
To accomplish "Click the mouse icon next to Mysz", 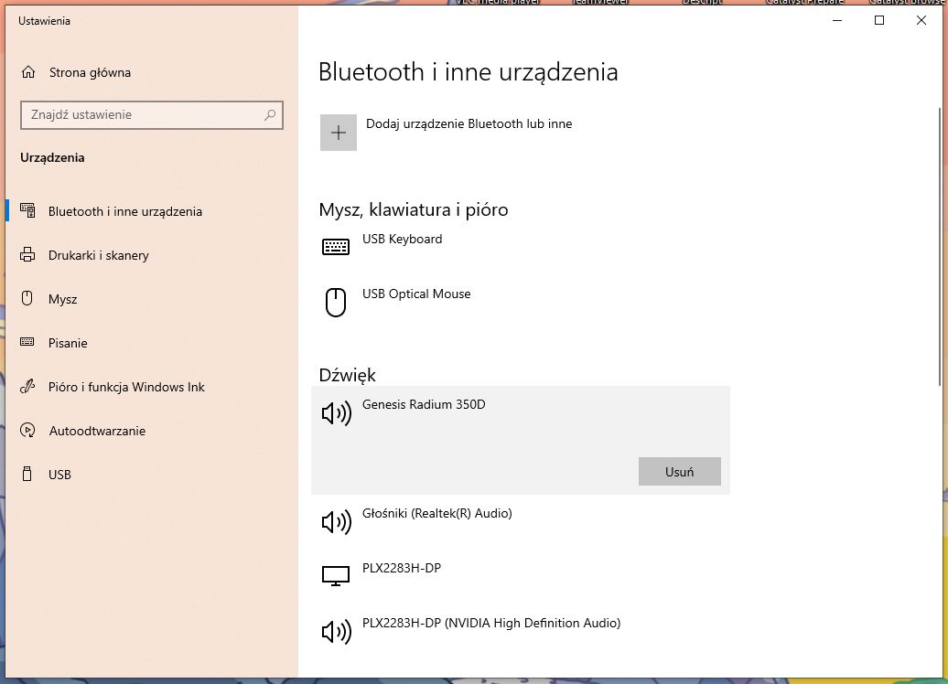I will coord(27,298).
